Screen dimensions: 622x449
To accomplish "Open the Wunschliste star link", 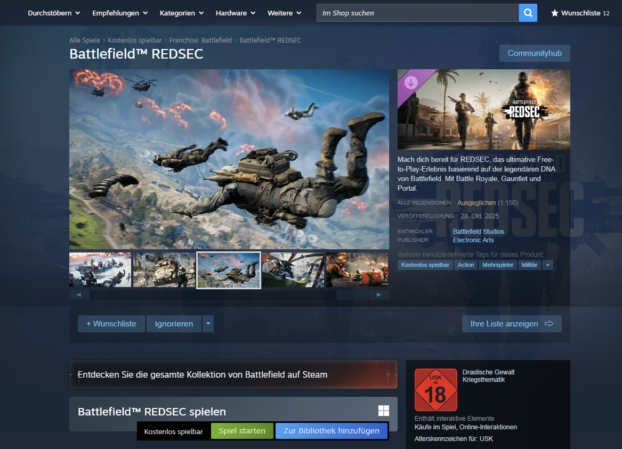I will click(580, 13).
